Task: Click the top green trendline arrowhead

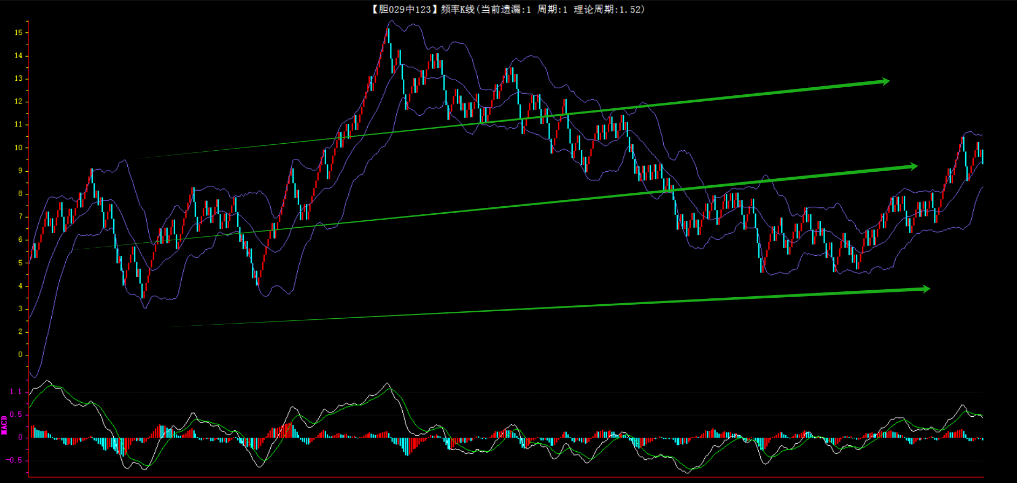Action: pos(885,81)
